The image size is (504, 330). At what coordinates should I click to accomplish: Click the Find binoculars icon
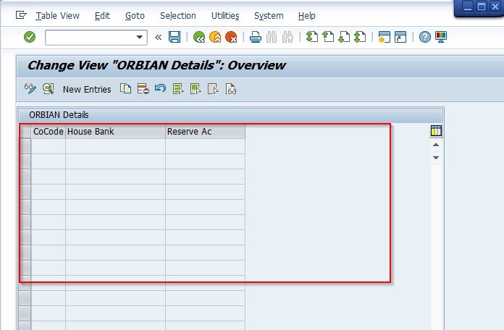[272, 37]
